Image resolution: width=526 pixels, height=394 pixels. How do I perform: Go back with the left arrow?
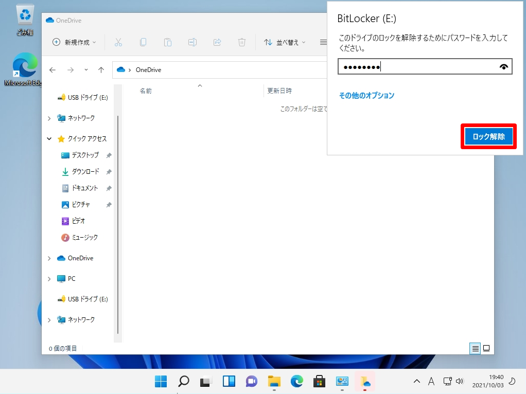(x=52, y=70)
